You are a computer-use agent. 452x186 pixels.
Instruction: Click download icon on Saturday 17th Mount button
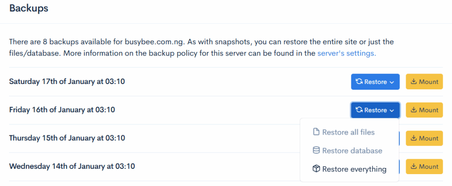[x=414, y=82]
